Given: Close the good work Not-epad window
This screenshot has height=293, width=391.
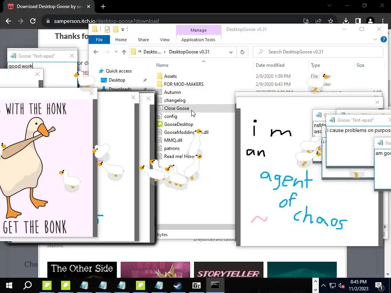Looking at the screenshot, I should 72,56.
